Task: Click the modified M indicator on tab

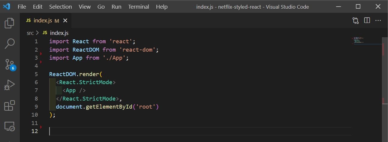Action: [x=57, y=21]
